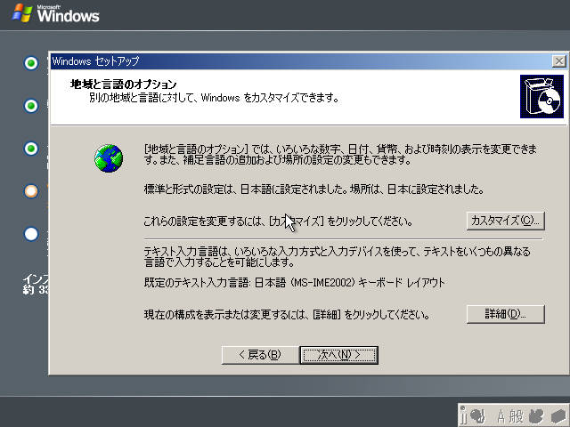Open the IME Pad icon
The width and height of the screenshot is (570, 427).
[x=536, y=416]
